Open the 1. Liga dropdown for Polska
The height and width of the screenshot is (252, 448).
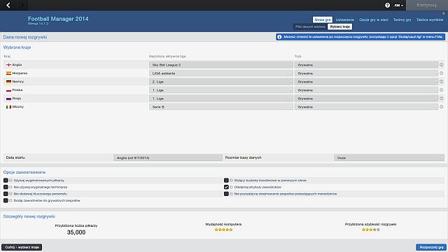[x=221, y=90]
